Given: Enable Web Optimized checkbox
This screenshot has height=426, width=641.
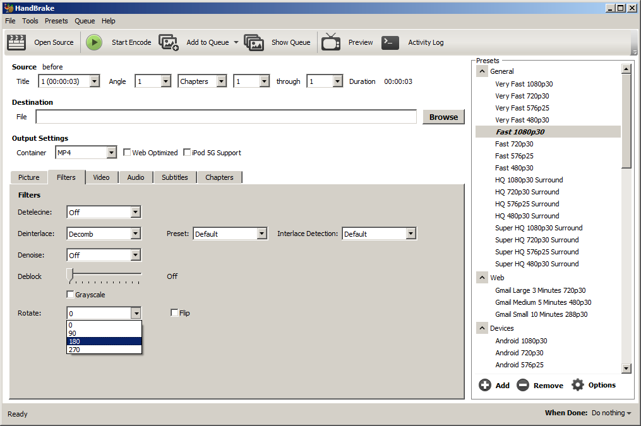Looking at the screenshot, I should coord(127,152).
